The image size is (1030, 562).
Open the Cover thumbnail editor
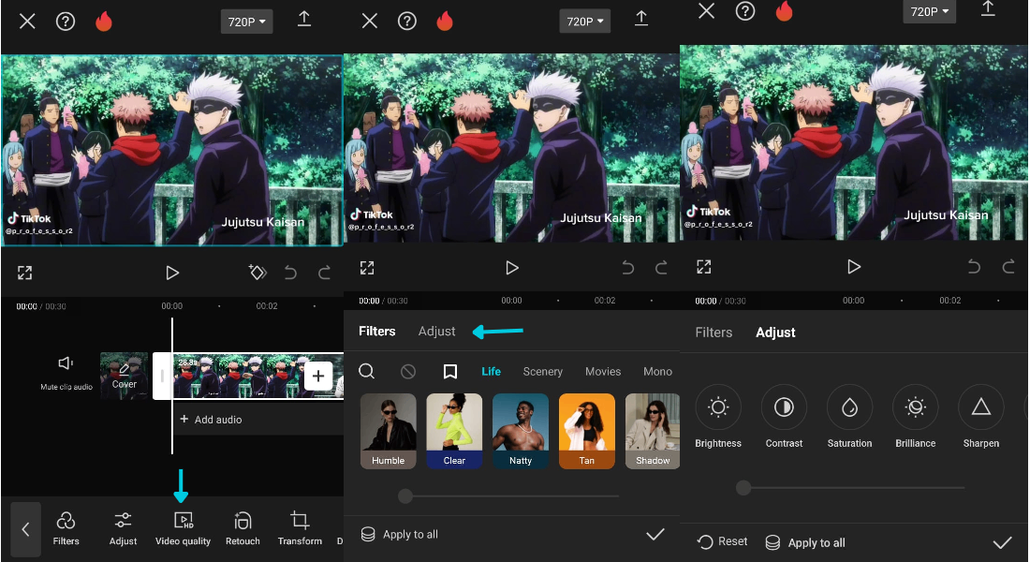pos(124,376)
